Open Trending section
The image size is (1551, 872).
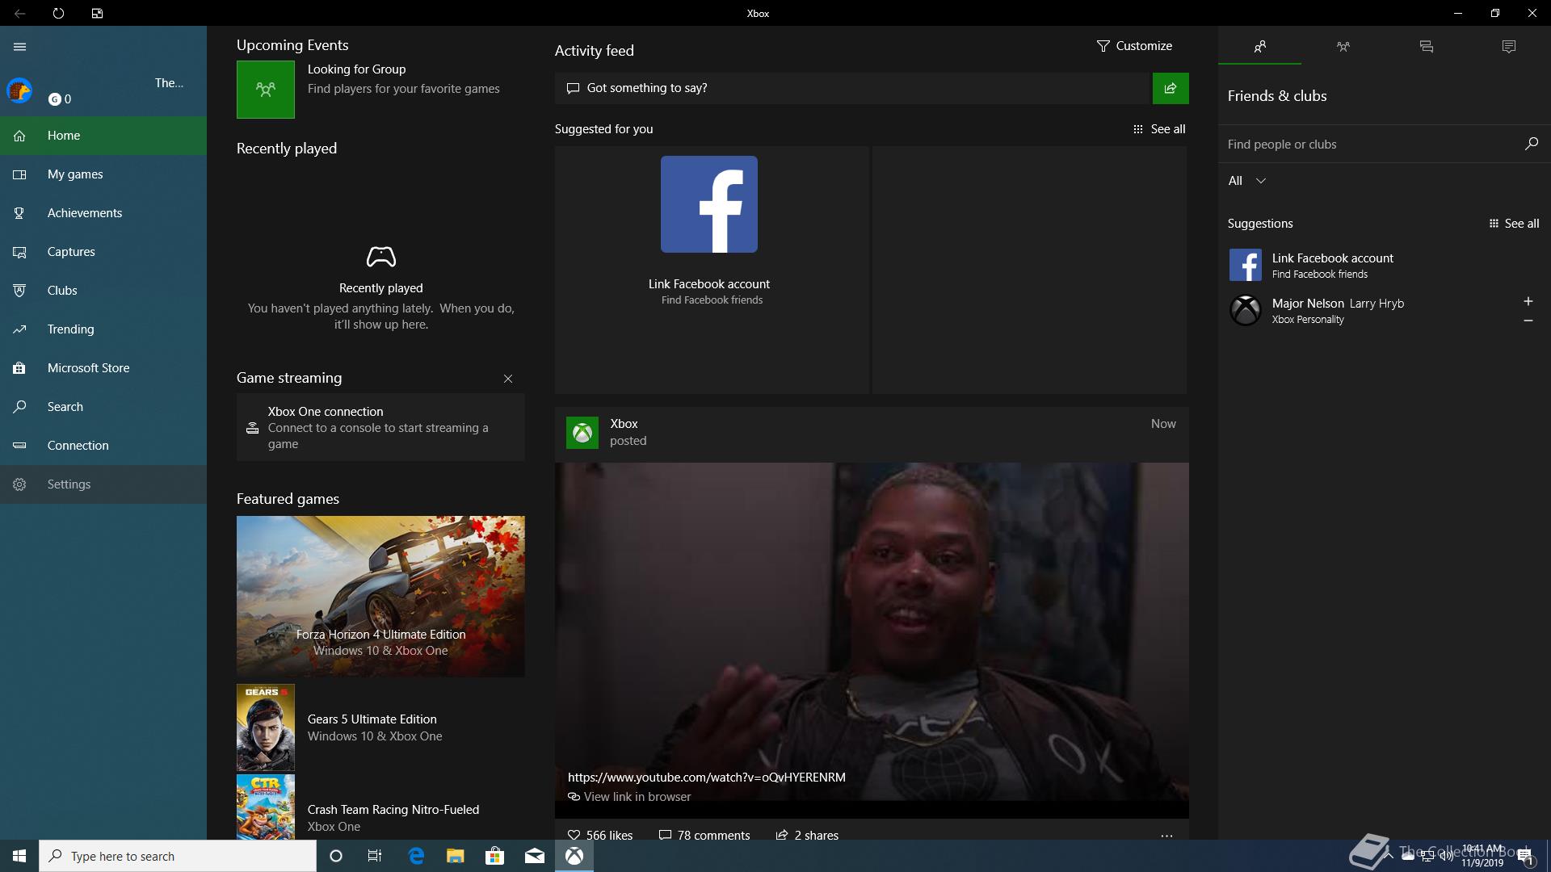[103, 329]
